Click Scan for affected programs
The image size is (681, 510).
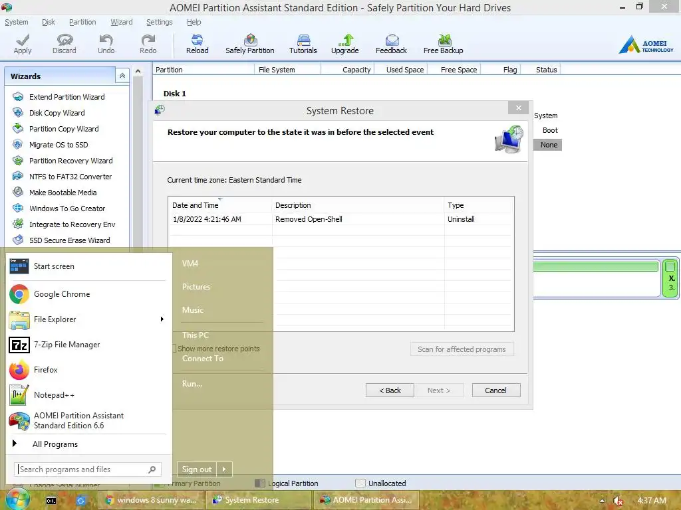tap(462, 349)
